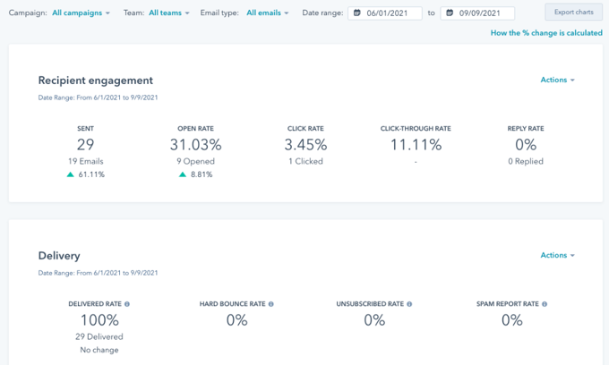Click the Hard Bounce Rate info icon
The width and height of the screenshot is (609, 365).
coord(271,304)
